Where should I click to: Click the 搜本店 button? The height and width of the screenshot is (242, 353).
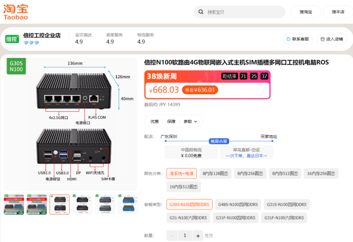(x=338, y=12)
